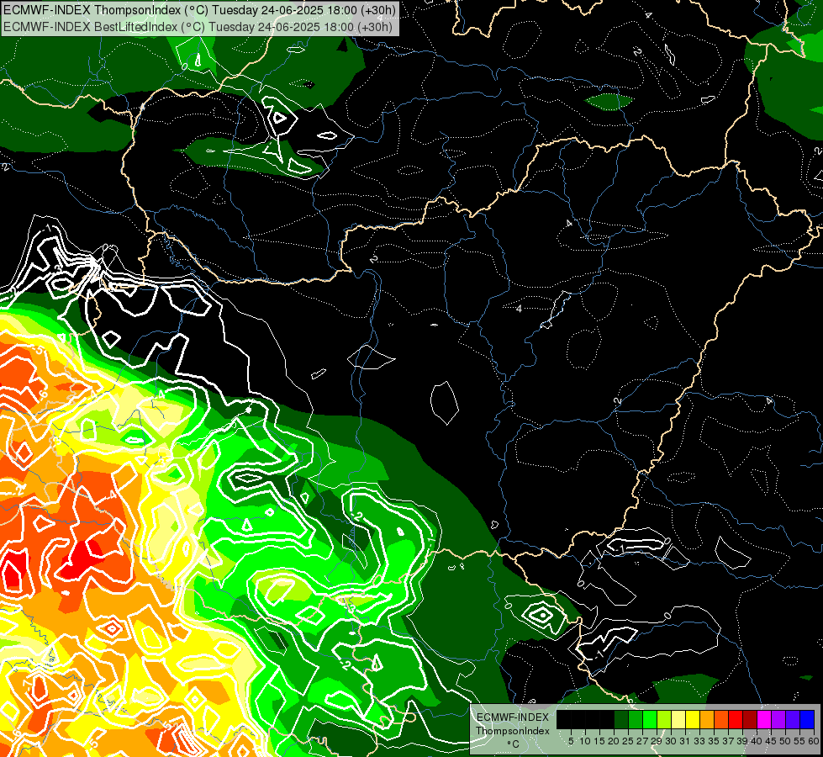The height and width of the screenshot is (757, 823).
Task: Click the legend tick label 33
Action: pyautogui.click(x=699, y=741)
